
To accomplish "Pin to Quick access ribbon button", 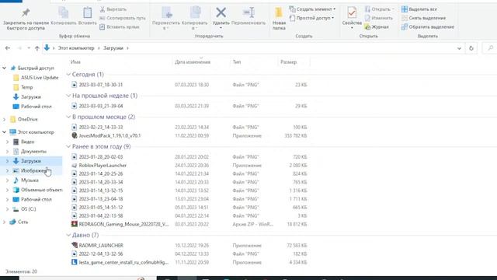I will 26,19.
